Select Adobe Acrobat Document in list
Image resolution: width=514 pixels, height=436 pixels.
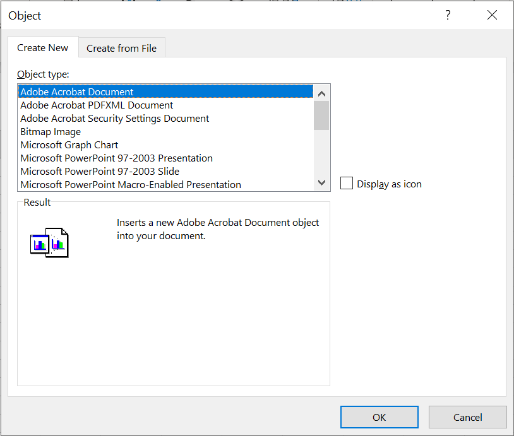[77, 92]
